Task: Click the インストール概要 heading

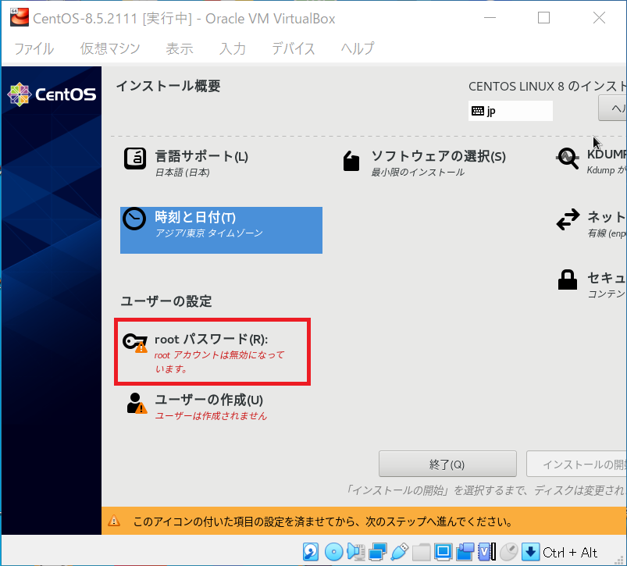Action: pyautogui.click(x=168, y=86)
